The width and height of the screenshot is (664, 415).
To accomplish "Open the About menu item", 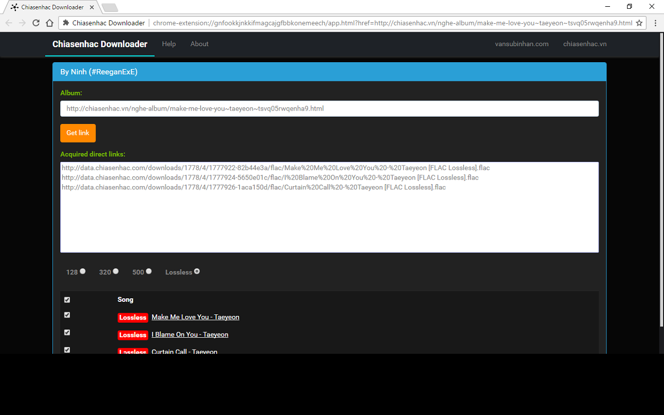I will (x=199, y=44).
